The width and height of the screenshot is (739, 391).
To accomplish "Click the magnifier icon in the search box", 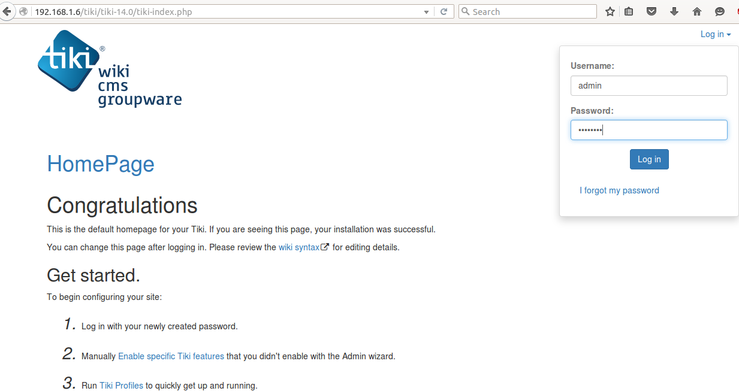I will pos(466,12).
